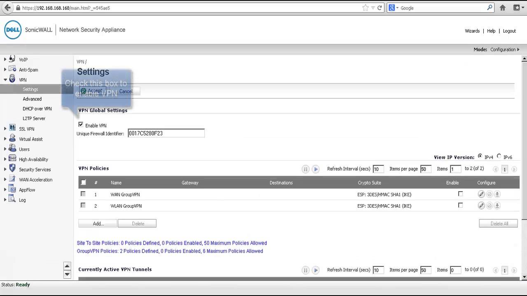
Task: Select the WAN GroupVPN row checkbox
Action: [x=83, y=194]
